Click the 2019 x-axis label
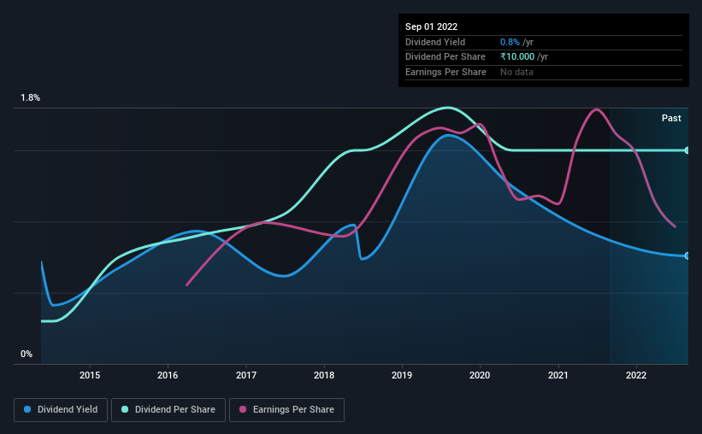Image resolution: width=702 pixels, height=434 pixels. click(402, 375)
